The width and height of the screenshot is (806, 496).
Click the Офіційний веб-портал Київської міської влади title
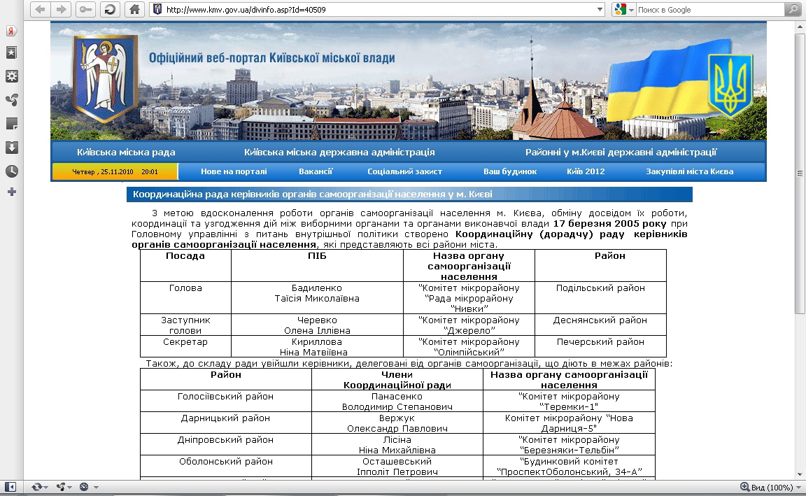(272, 57)
